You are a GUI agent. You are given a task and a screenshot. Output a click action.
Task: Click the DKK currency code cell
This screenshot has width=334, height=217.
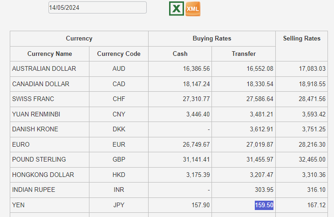119,129
